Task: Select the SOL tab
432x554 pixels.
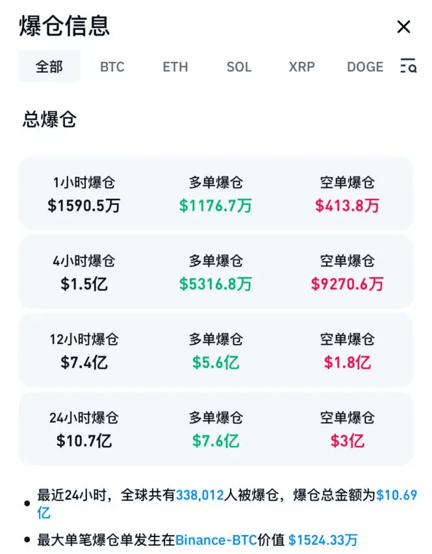Action: click(x=238, y=67)
